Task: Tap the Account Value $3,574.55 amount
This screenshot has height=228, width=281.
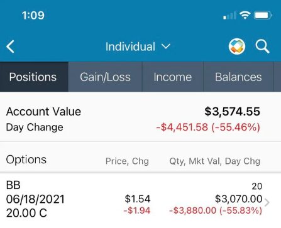Action: pyautogui.click(x=232, y=111)
